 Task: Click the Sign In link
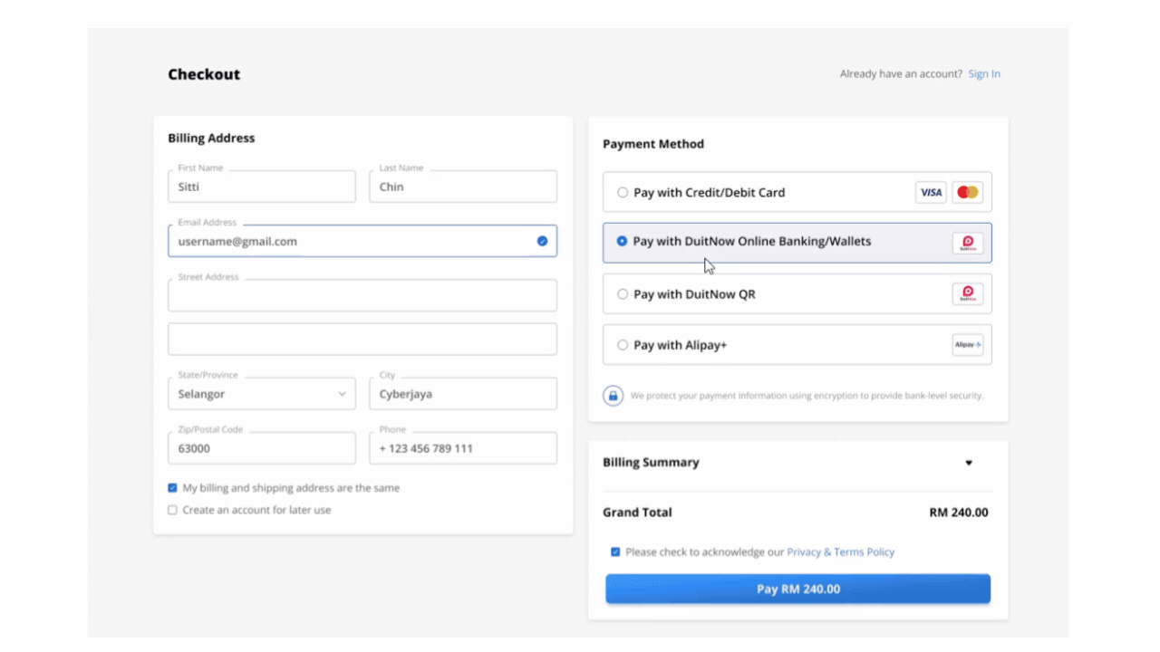pyautogui.click(x=984, y=74)
